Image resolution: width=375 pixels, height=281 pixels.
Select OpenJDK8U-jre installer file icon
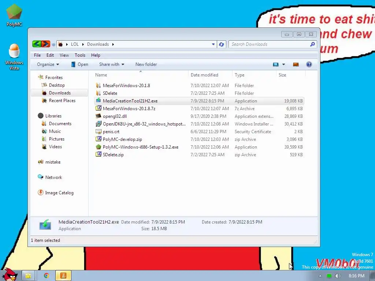click(x=98, y=124)
